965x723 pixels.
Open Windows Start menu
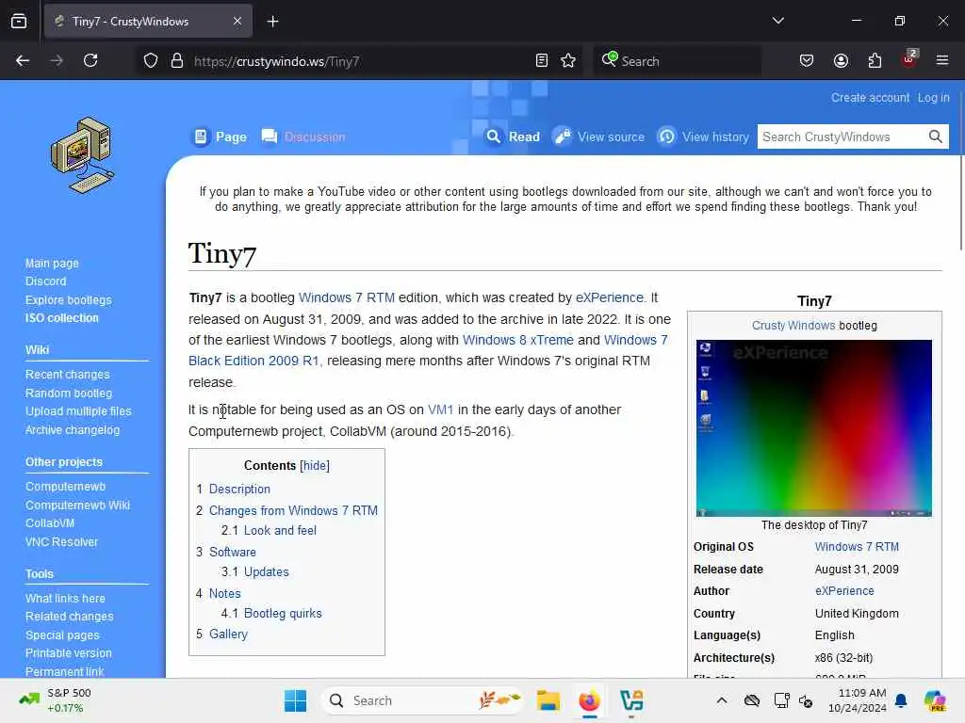pos(295,700)
